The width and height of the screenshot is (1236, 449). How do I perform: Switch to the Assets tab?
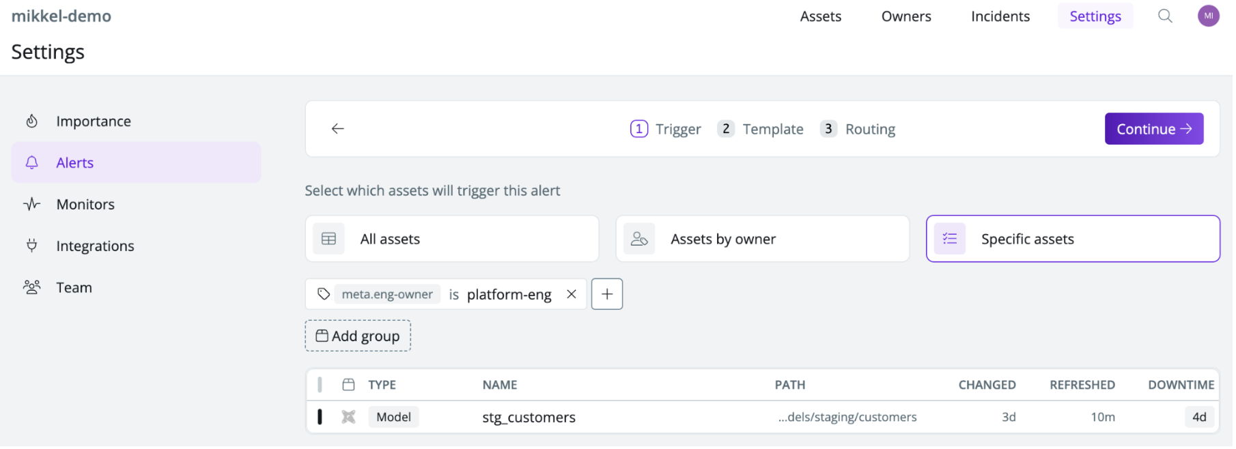tap(820, 16)
